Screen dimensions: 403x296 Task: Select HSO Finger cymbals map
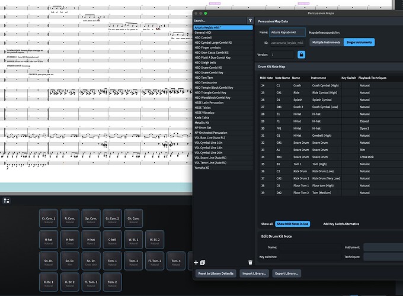(x=223, y=47)
